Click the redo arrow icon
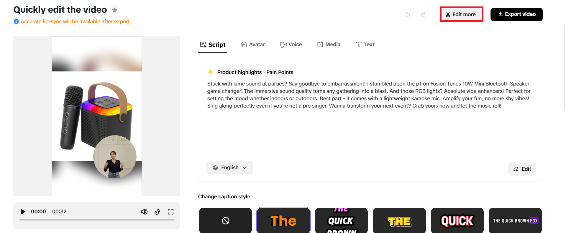 (x=423, y=14)
